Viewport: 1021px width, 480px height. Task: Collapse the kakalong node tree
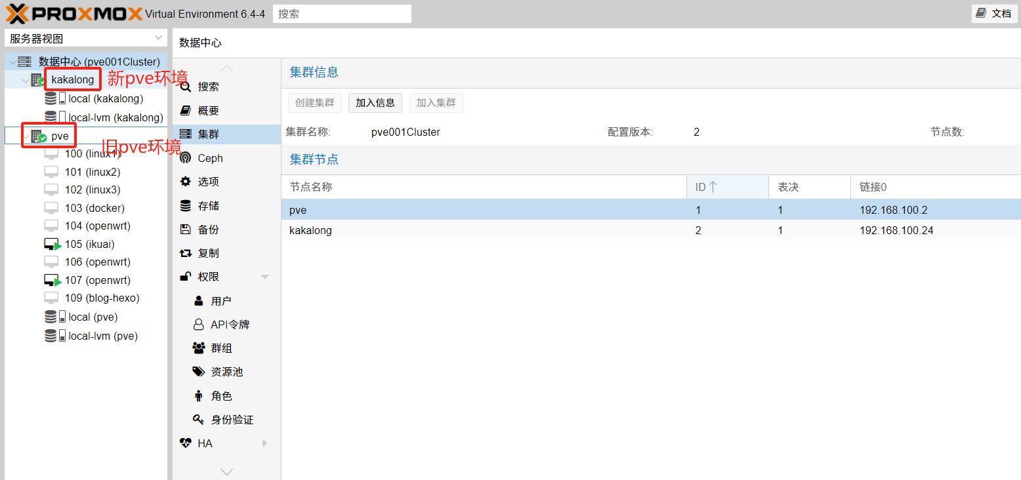tap(26, 80)
